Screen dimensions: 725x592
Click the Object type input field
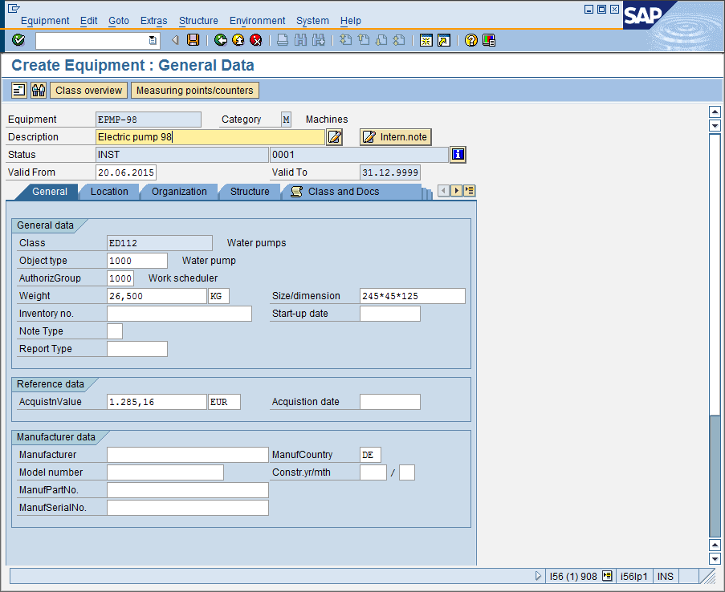point(136,261)
